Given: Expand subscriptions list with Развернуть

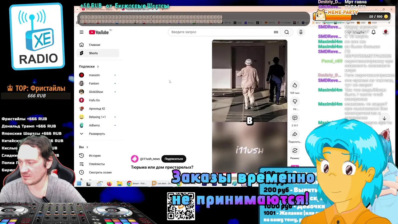Looking at the screenshot, I should click(98, 134).
